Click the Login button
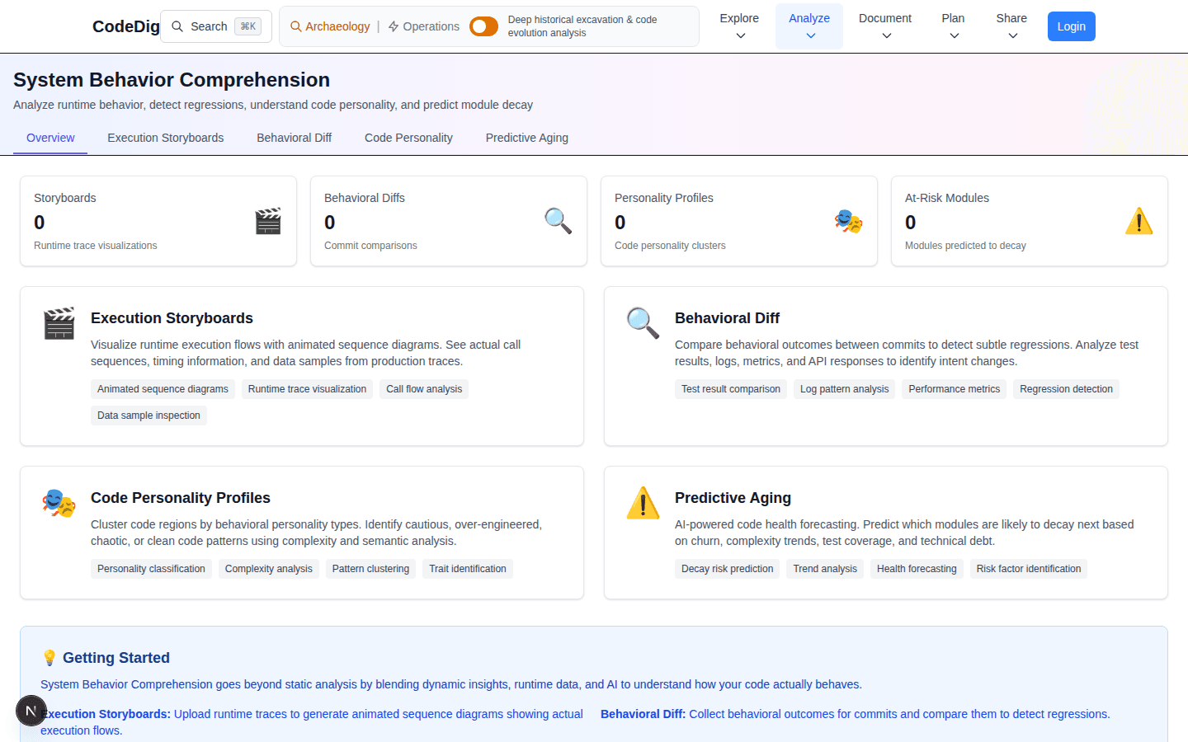Viewport: 1188px width, 742px height. pos(1071,26)
